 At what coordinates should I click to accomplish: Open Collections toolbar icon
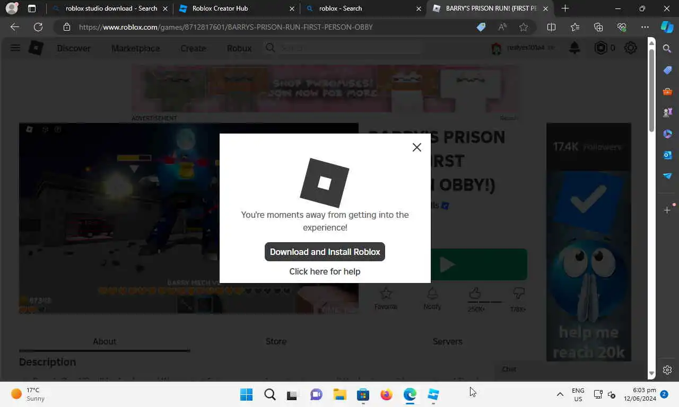click(x=598, y=27)
